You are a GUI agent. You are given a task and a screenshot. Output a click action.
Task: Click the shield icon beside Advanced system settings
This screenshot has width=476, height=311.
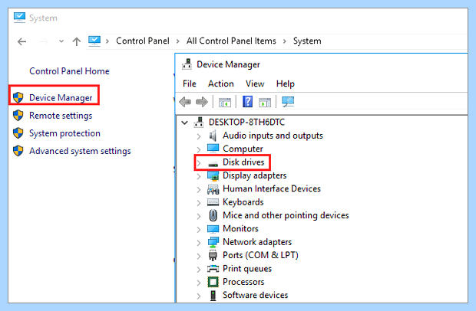[x=18, y=151]
